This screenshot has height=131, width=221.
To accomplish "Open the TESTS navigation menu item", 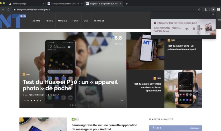I will tap(49, 21).
